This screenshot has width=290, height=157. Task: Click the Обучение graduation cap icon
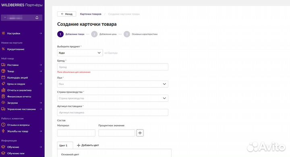click(x=3, y=147)
